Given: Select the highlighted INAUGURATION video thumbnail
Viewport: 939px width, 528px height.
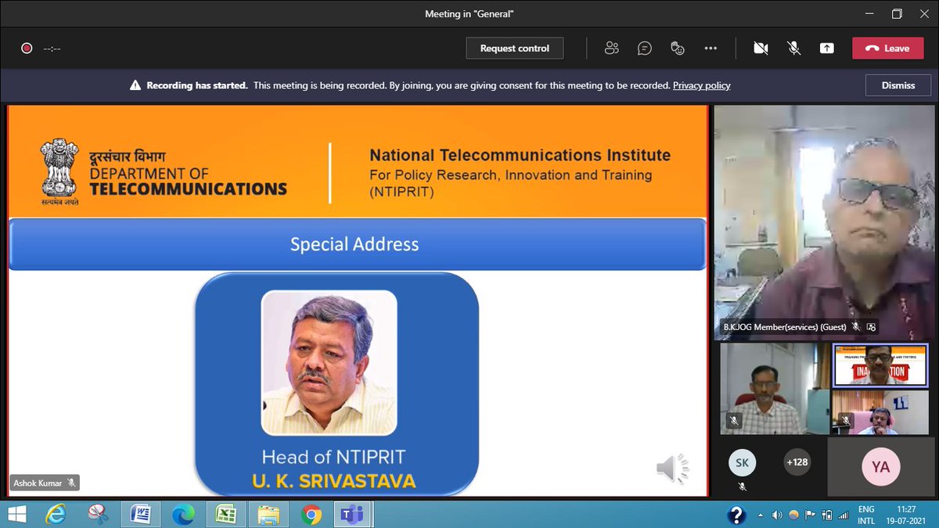Looking at the screenshot, I should tap(880, 365).
